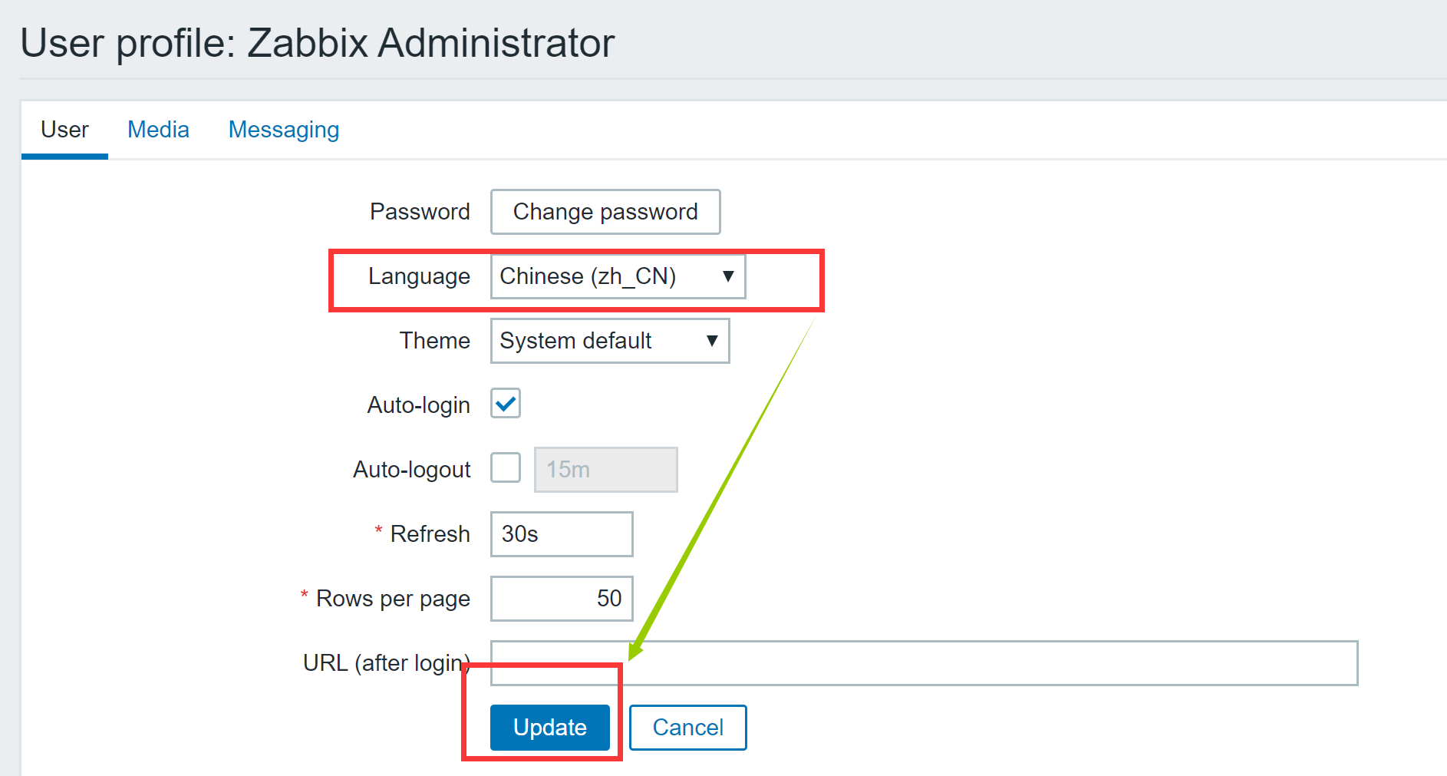Discard changes with the Cancel button
Image resolution: width=1447 pixels, height=776 pixels.
pyautogui.click(x=687, y=728)
